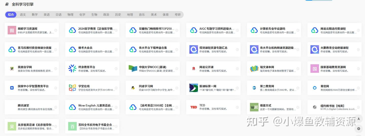Open the 生物 tab

pyautogui.click(x=94, y=15)
